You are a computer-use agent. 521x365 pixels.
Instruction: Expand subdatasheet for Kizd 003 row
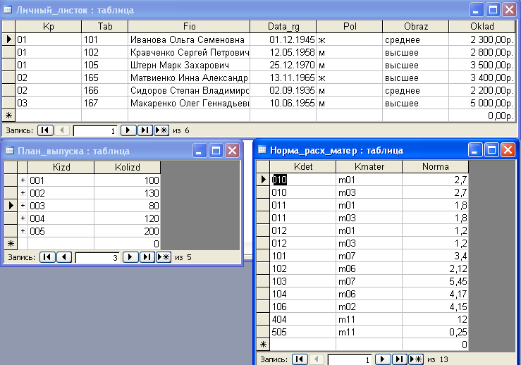tap(23, 205)
